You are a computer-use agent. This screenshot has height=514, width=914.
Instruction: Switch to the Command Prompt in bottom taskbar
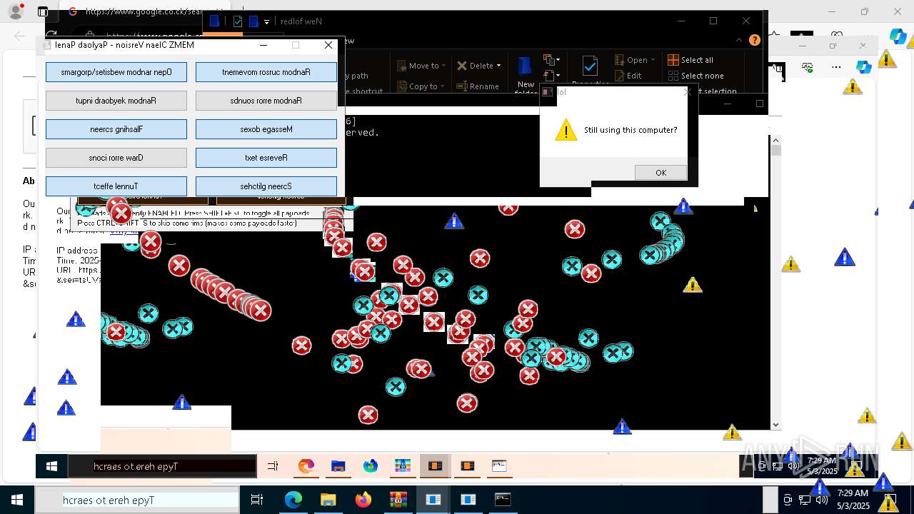503,500
